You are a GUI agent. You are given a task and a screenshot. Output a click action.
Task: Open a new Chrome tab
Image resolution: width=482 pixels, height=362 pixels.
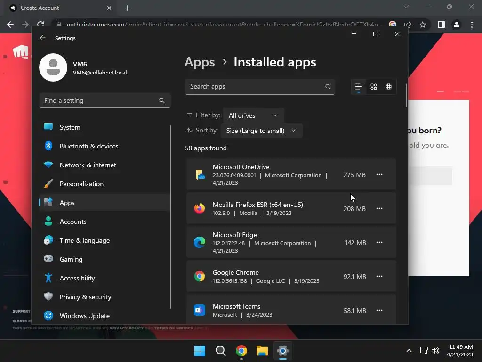pos(127,8)
